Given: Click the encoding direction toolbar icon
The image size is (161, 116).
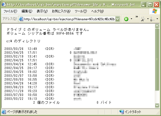Looking at the screenshot, I should [x=152, y=19].
